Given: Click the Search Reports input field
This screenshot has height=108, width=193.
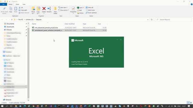Looking at the screenshot, I should pyautogui.click(x=173, y=19).
